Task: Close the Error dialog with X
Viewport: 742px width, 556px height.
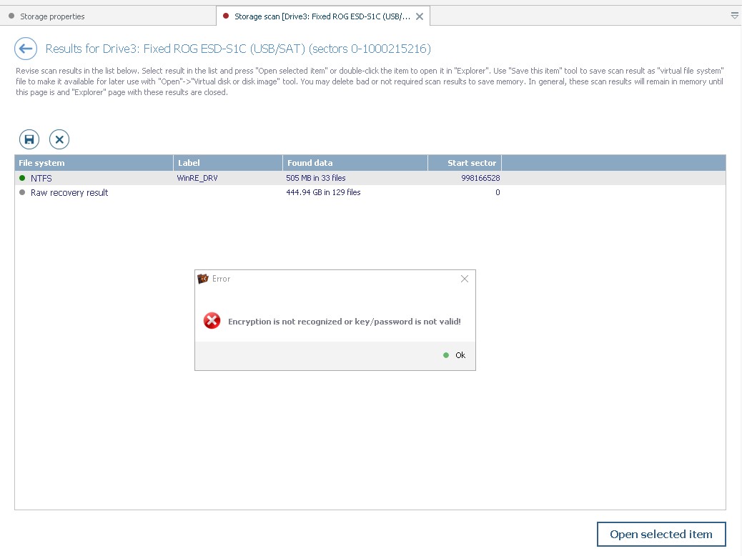Action: (465, 279)
